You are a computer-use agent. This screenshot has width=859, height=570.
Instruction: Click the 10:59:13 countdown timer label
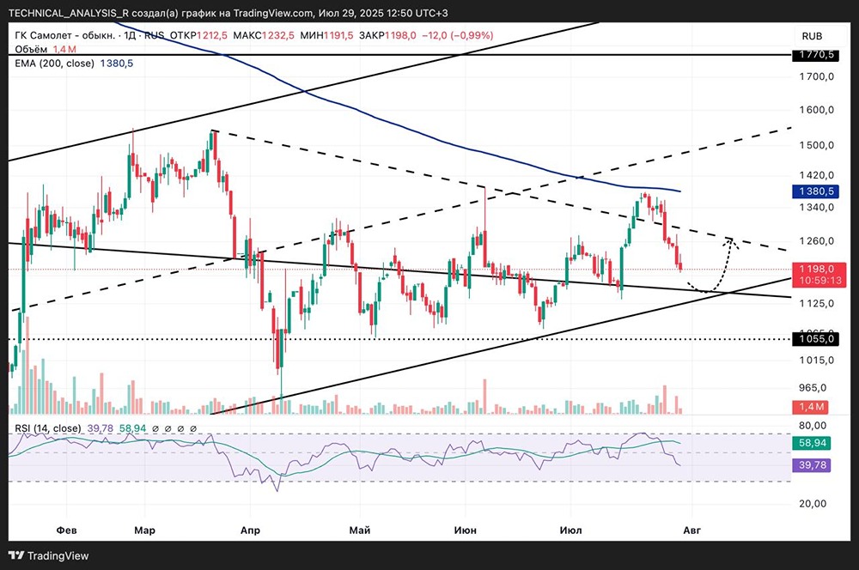[x=819, y=281]
